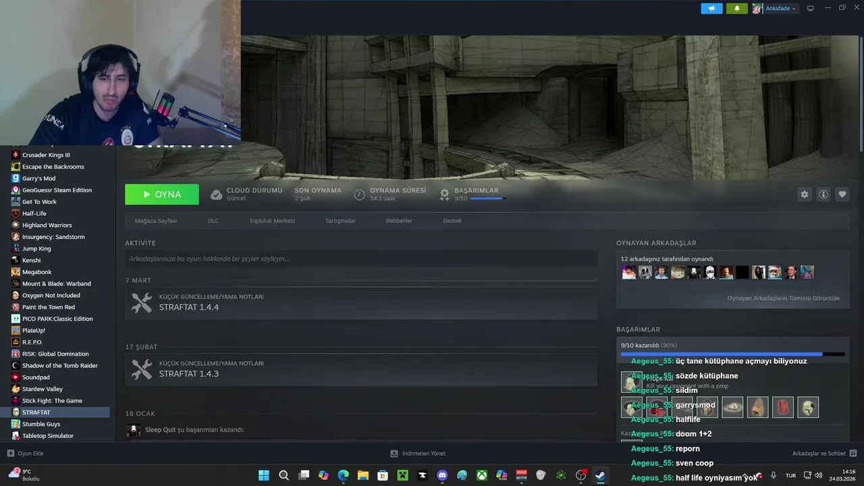
Task: Click the Oynama Süresi clock icon
Action: coord(360,194)
